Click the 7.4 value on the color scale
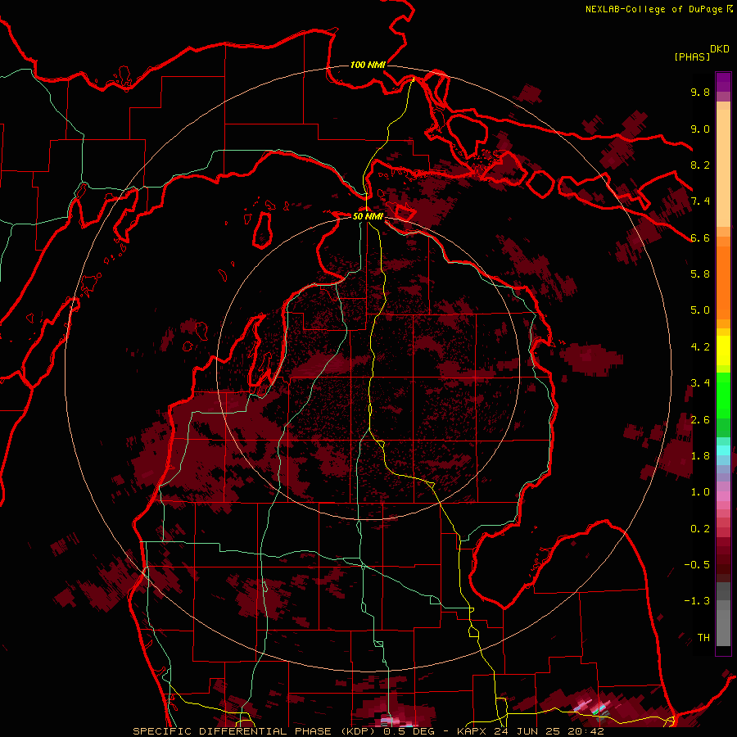The image size is (737, 737). pyautogui.click(x=700, y=201)
